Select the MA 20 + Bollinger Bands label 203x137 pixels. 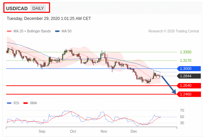32,31
